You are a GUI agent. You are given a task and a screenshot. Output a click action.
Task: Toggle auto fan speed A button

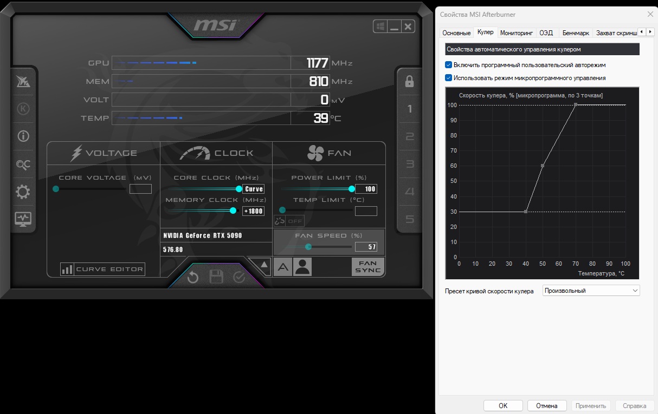282,267
